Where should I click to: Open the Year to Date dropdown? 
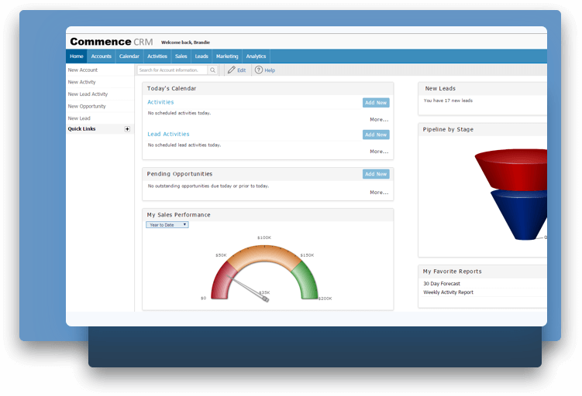point(167,224)
